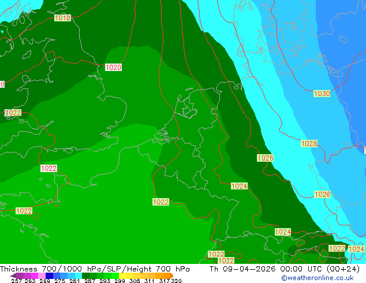Open the weatheronline.co.uk copyright link
Screen dimensions: 366x283
[x=318, y=278]
